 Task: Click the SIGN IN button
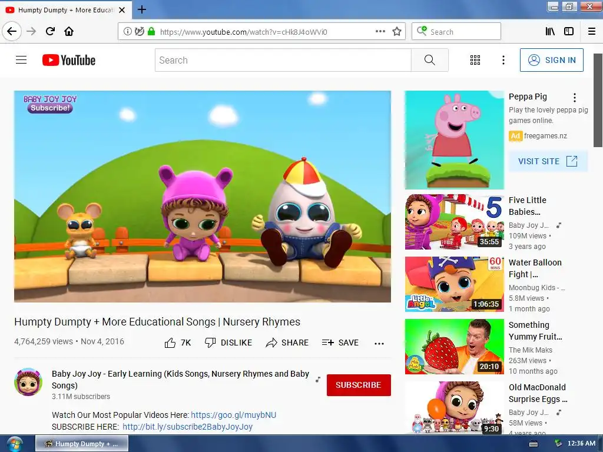click(551, 60)
